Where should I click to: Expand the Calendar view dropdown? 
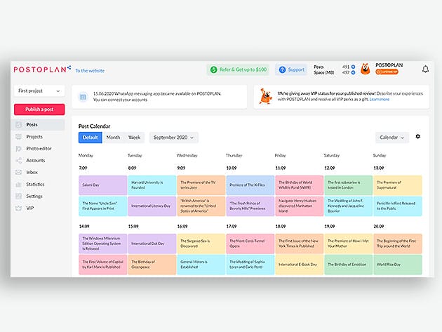pos(391,138)
